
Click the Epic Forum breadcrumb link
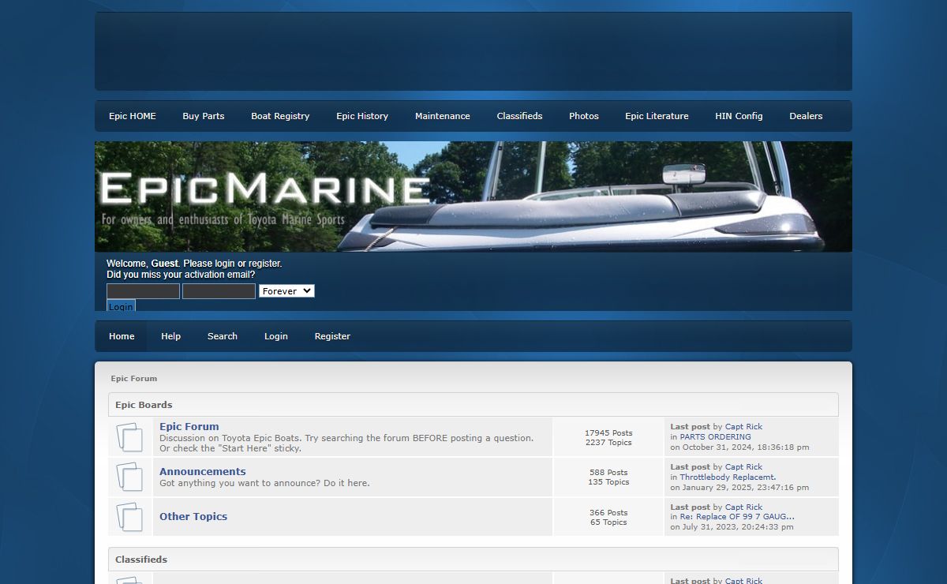(x=134, y=379)
